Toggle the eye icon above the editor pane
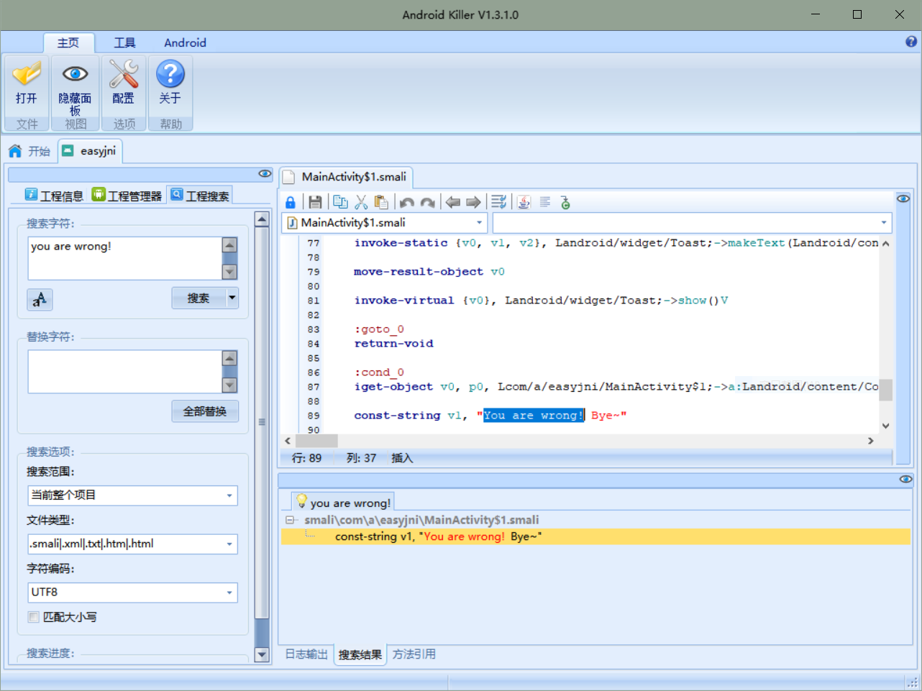 pos(903,198)
